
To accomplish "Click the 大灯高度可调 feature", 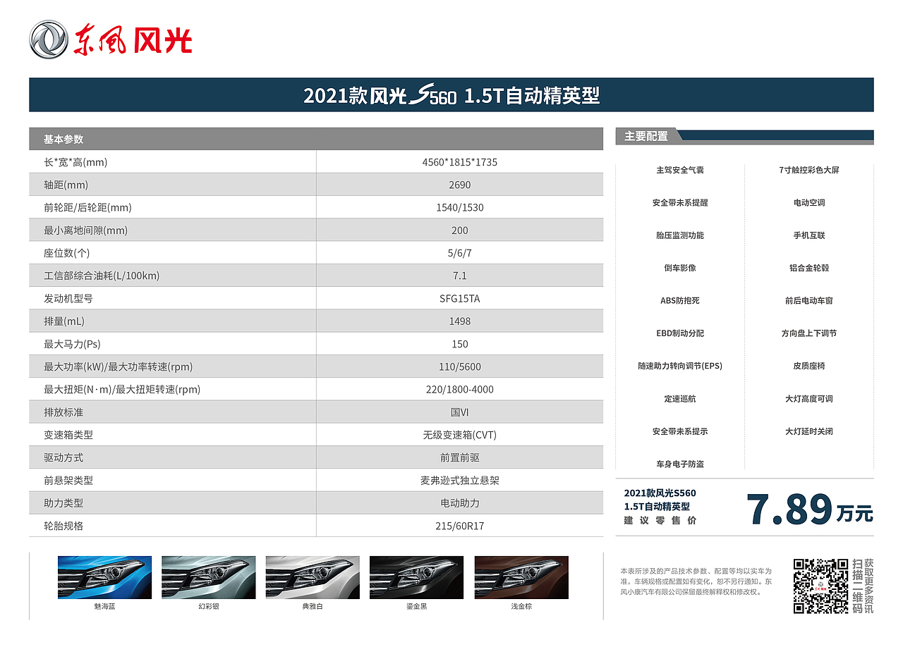I will click(809, 399).
